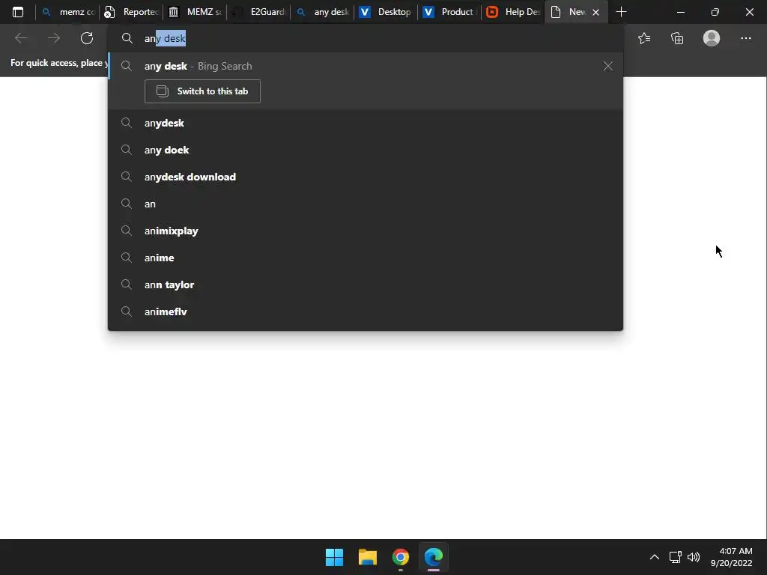This screenshot has width=767, height=575.
Task: Switch to the 'memz co' tab
Action: tap(67, 12)
